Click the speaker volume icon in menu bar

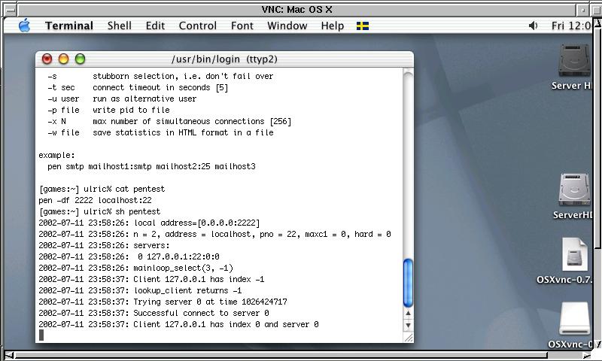coord(533,26)
